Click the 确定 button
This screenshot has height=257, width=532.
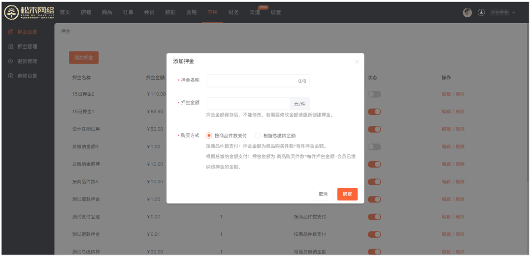tap(347, 194)
